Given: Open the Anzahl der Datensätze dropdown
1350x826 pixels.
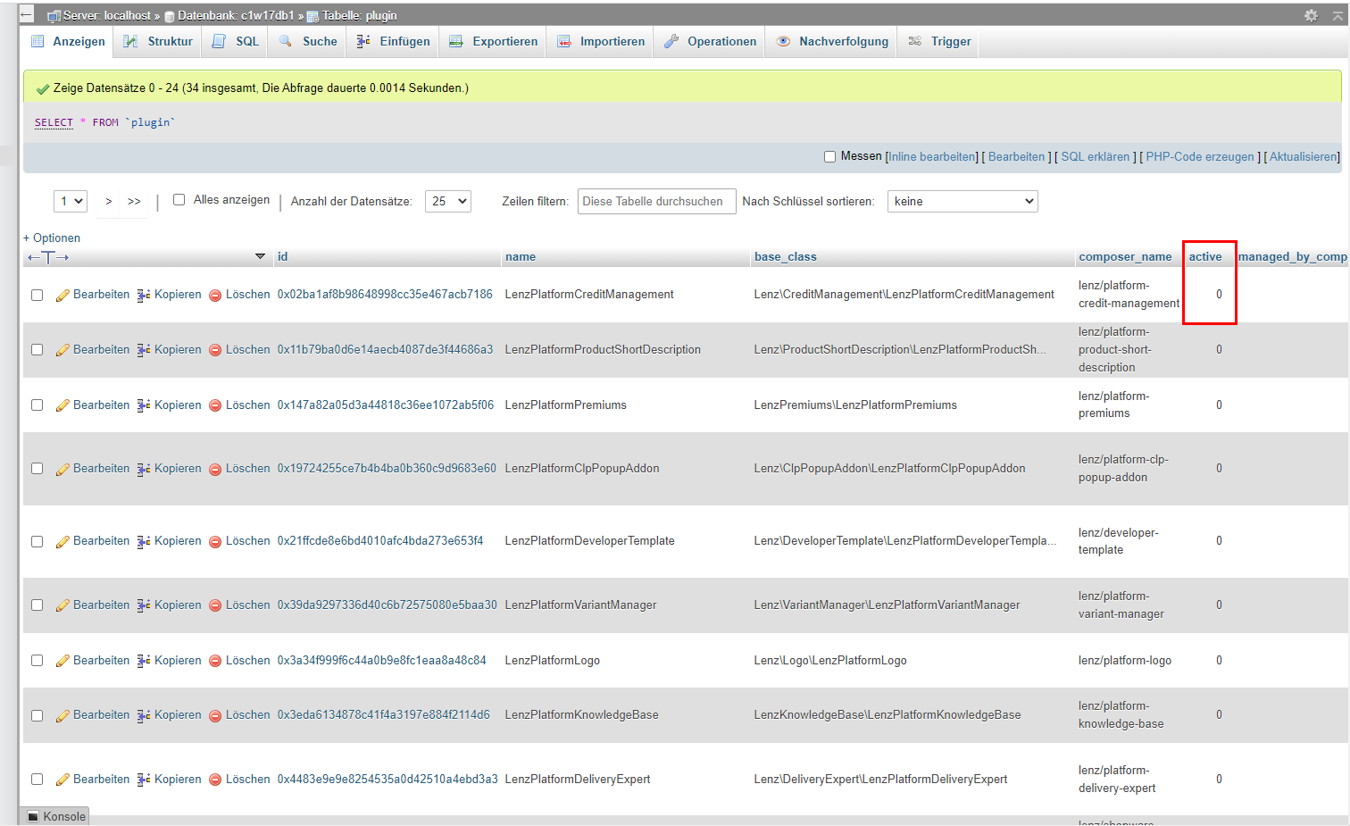Looking at the screenshot, I should click(x=447, y=201).
